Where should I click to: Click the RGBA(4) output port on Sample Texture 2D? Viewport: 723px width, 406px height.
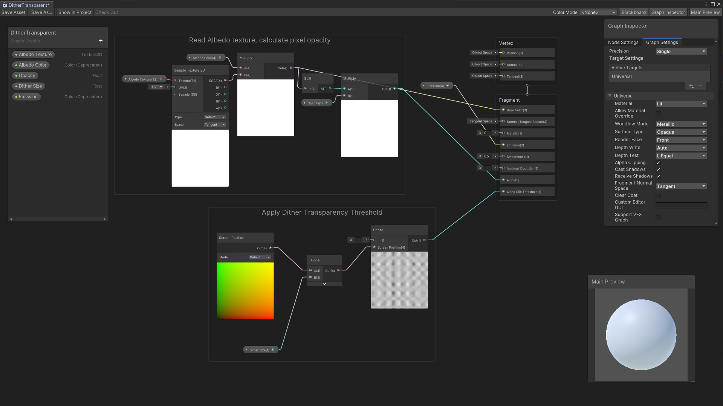tap(225, 81)
